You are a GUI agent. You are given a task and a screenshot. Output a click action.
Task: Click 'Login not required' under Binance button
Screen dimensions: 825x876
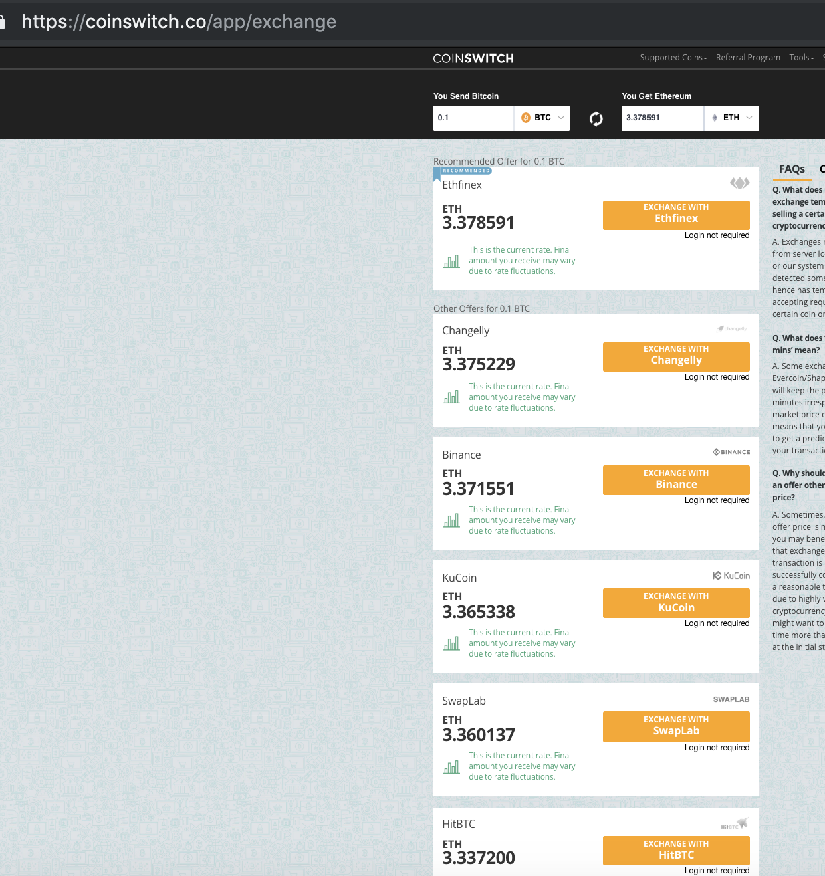point(717,500)
